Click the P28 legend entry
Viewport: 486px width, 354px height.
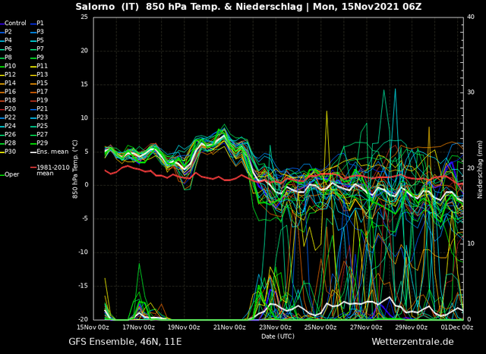tap(8, 143)
